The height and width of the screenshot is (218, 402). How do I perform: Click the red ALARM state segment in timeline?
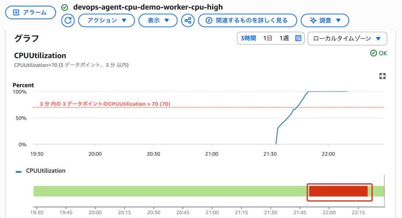(338, 192)
